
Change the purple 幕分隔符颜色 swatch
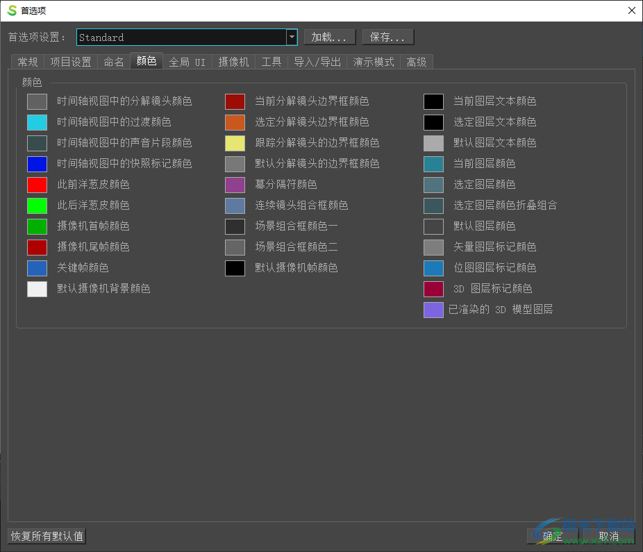coord(235,185)
